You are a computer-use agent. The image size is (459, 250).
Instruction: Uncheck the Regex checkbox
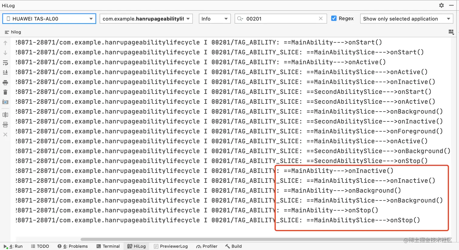334,19
